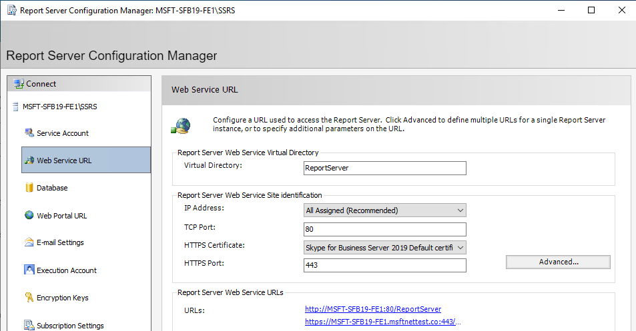Click the Execution Account icon
Viewport: 636px width, 331px height.
point(29,270)
